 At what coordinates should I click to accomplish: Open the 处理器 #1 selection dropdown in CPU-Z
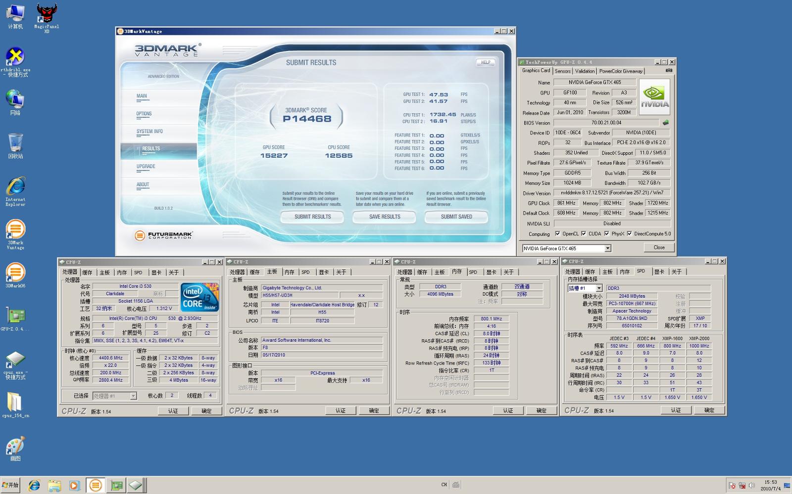pyautogui.click(x=133, y=396)
